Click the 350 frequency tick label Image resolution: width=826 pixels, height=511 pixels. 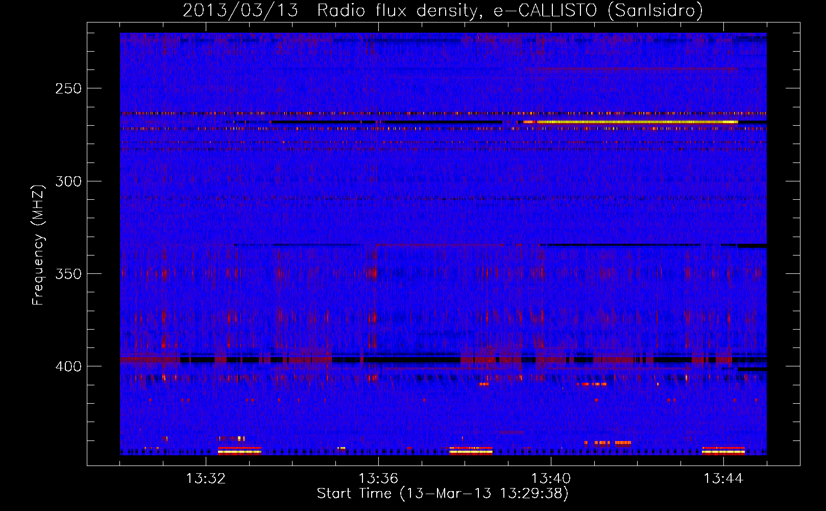[x=68, y=274]
